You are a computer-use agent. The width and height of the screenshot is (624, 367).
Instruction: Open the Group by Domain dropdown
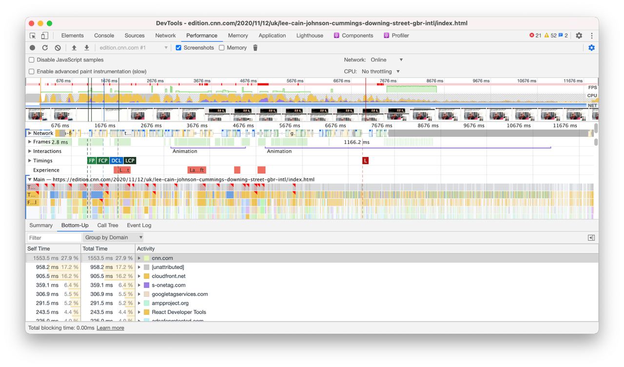[x=113, y=238]
